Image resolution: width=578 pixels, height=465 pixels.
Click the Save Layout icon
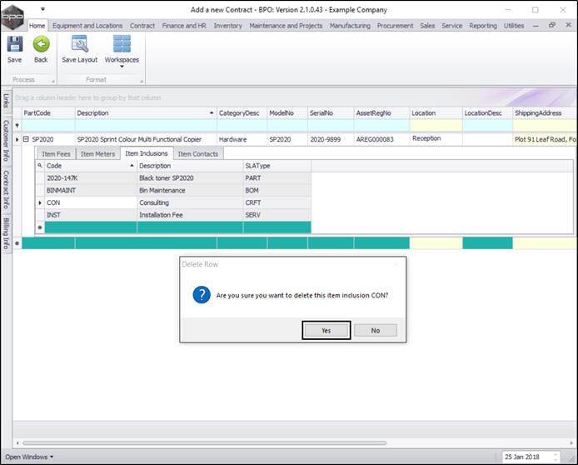[80, 44]
